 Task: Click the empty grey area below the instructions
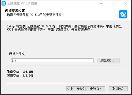(x=65, y=41)
